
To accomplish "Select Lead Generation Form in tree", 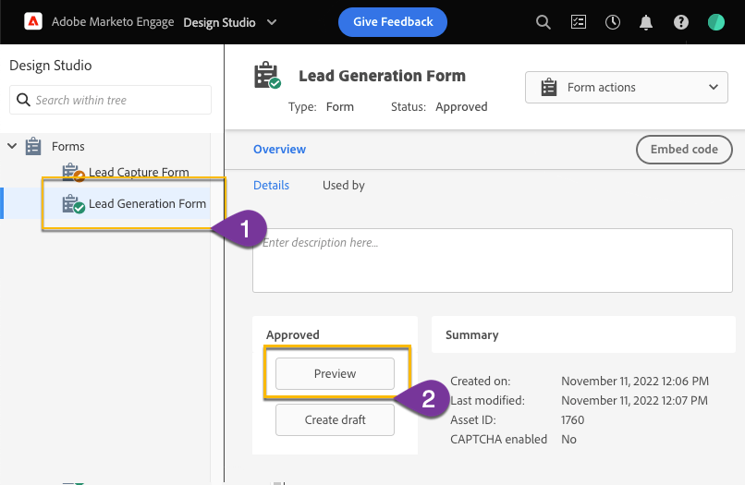I will point(147,204).
